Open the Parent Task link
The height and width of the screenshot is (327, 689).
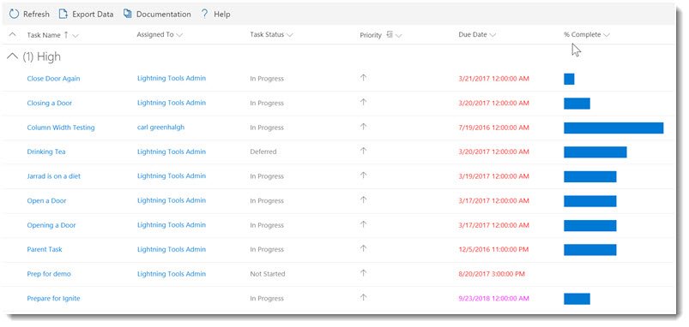45,249
